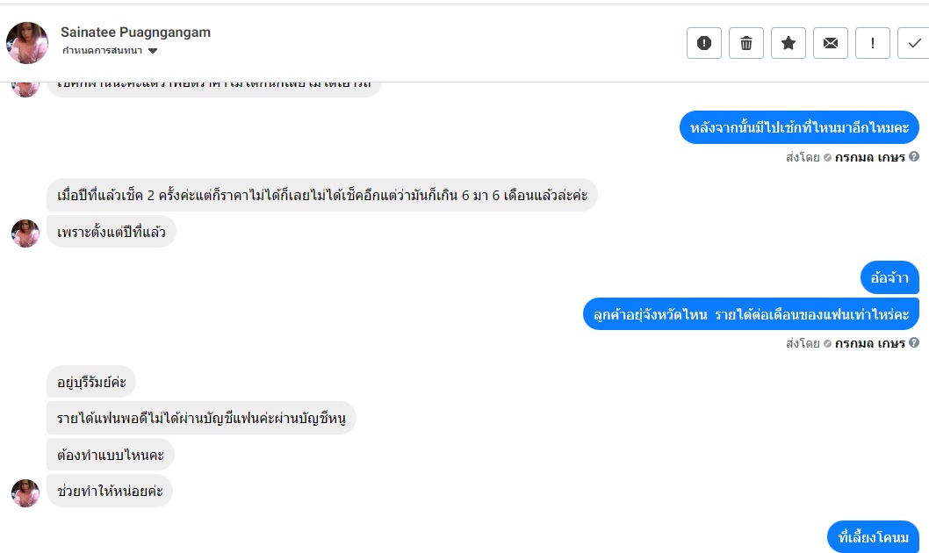
Task: Click the อยู่บุรีรัมย์ค่ะ message bubble
Action: tap(91, 382)
